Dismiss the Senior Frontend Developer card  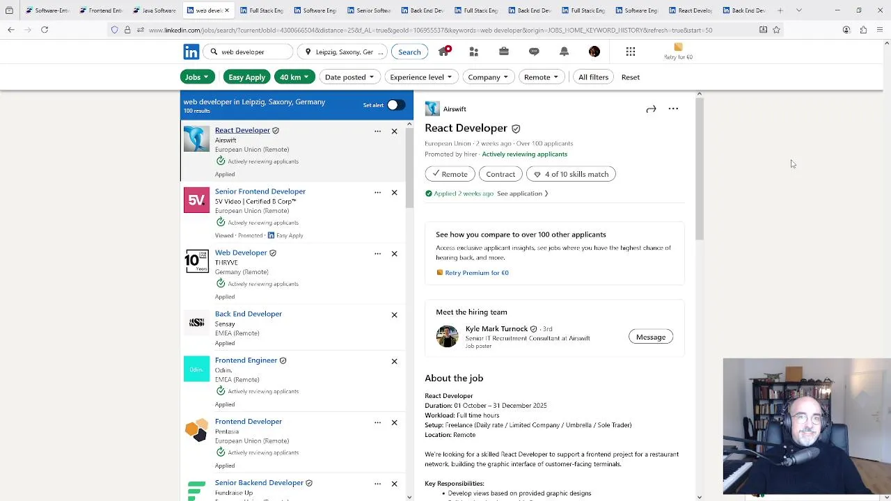tap(394, 192)
